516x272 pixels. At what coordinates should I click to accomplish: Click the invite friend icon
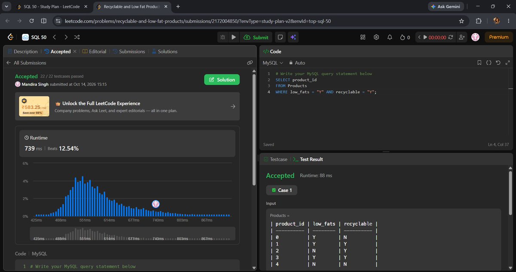coord(462,37)
